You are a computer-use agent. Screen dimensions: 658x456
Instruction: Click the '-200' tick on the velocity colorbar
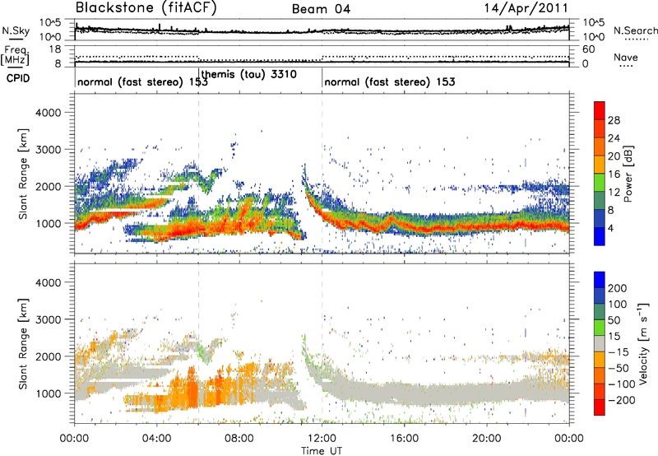[622, 400]
